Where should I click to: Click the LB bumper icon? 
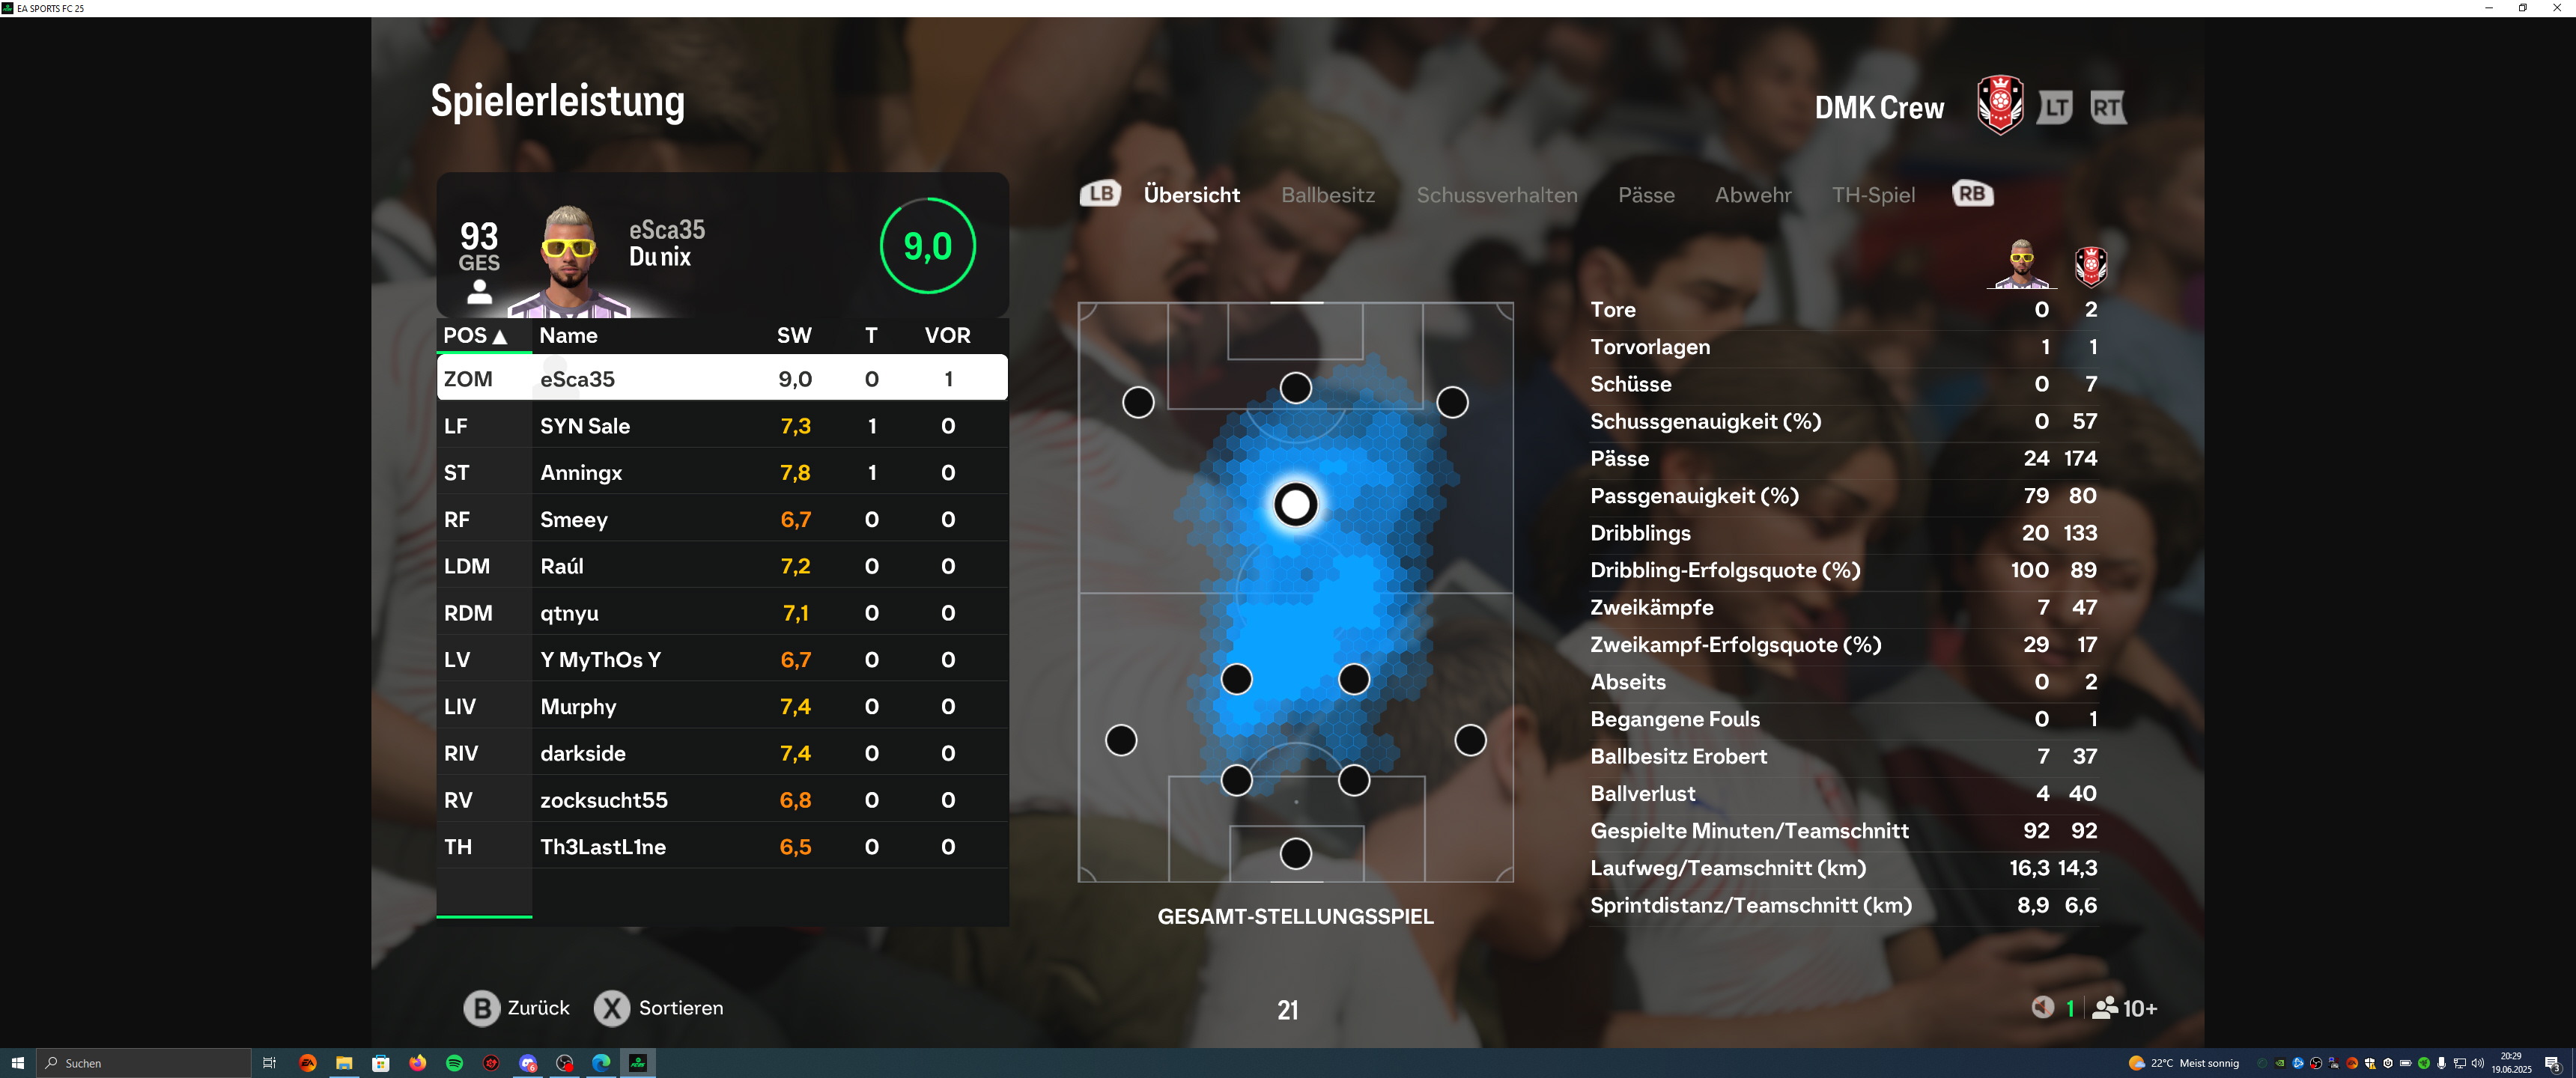[1100, 194]
